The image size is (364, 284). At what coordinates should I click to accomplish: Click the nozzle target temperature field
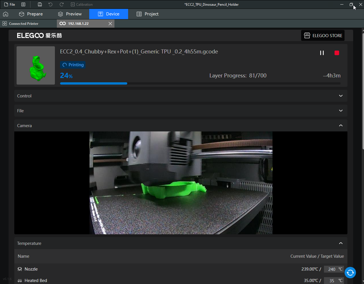pos(331,269)
